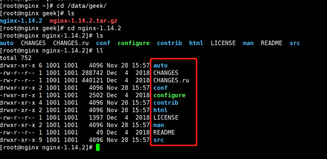The height and width of the screenshot is (159, 327).
Task: Click 'auto' in the short ls output
Action: pos(7,43)
